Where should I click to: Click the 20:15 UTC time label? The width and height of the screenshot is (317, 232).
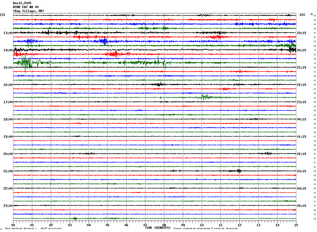pos(302,50)
